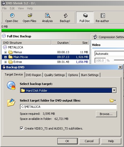Click the C:\METALLICA target folder field
The width and height of the screenshot is (124, 147).
click(68, 107)
